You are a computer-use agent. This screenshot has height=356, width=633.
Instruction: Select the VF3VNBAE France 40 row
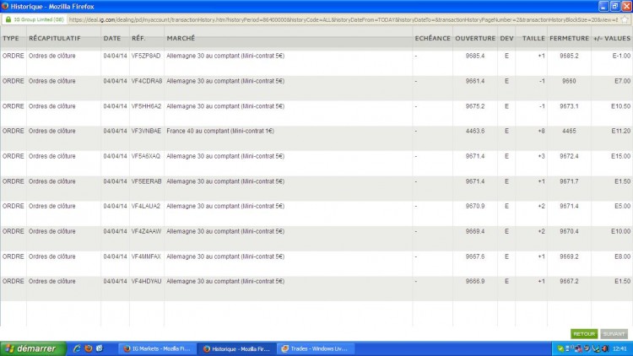pos(316,138)
